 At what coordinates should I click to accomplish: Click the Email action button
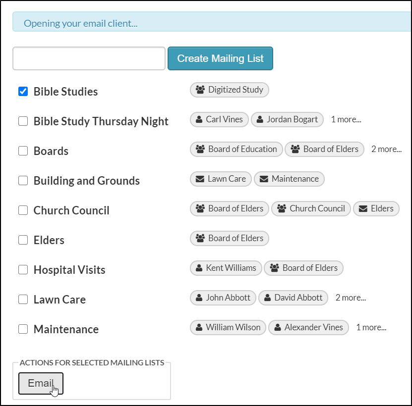41,383
